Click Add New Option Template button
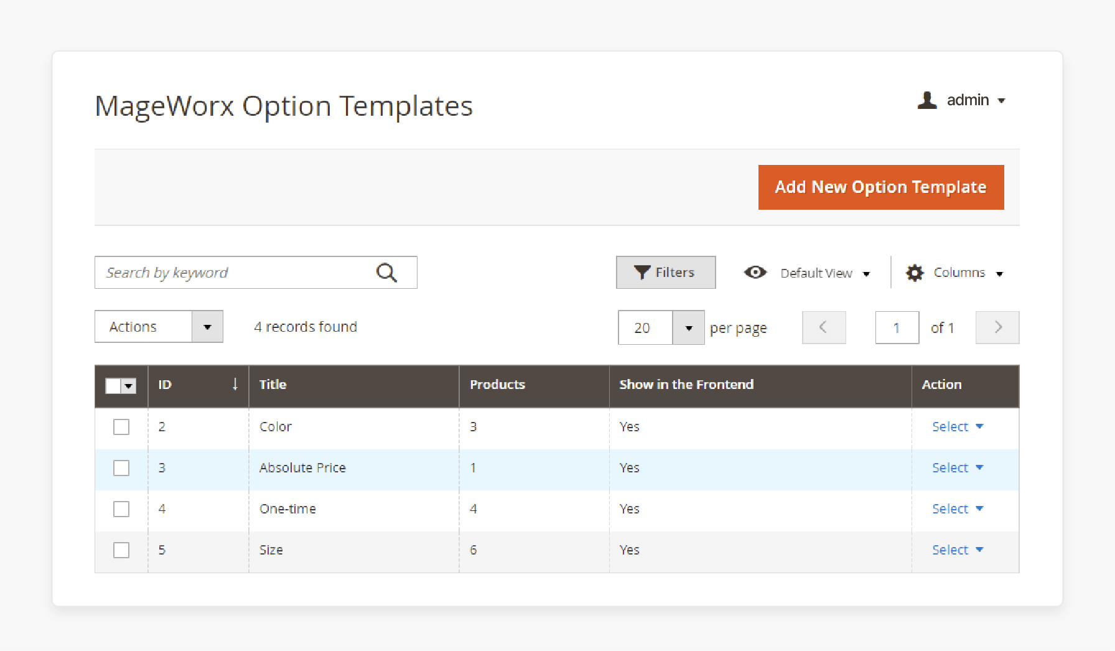 [881, 187]
